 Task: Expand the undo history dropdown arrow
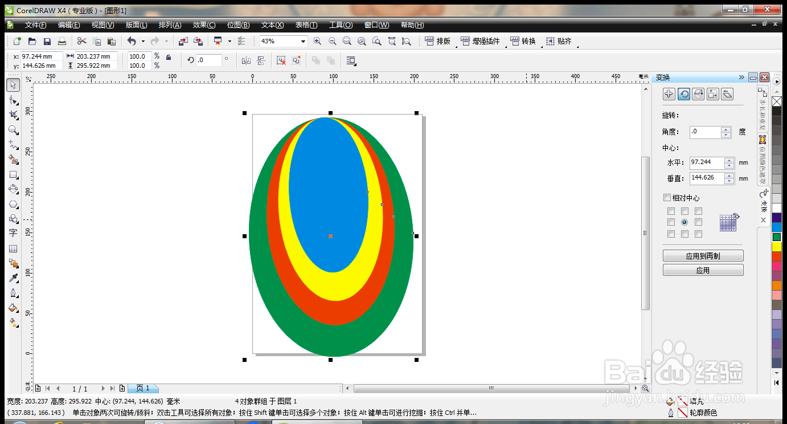pos(143,41)
